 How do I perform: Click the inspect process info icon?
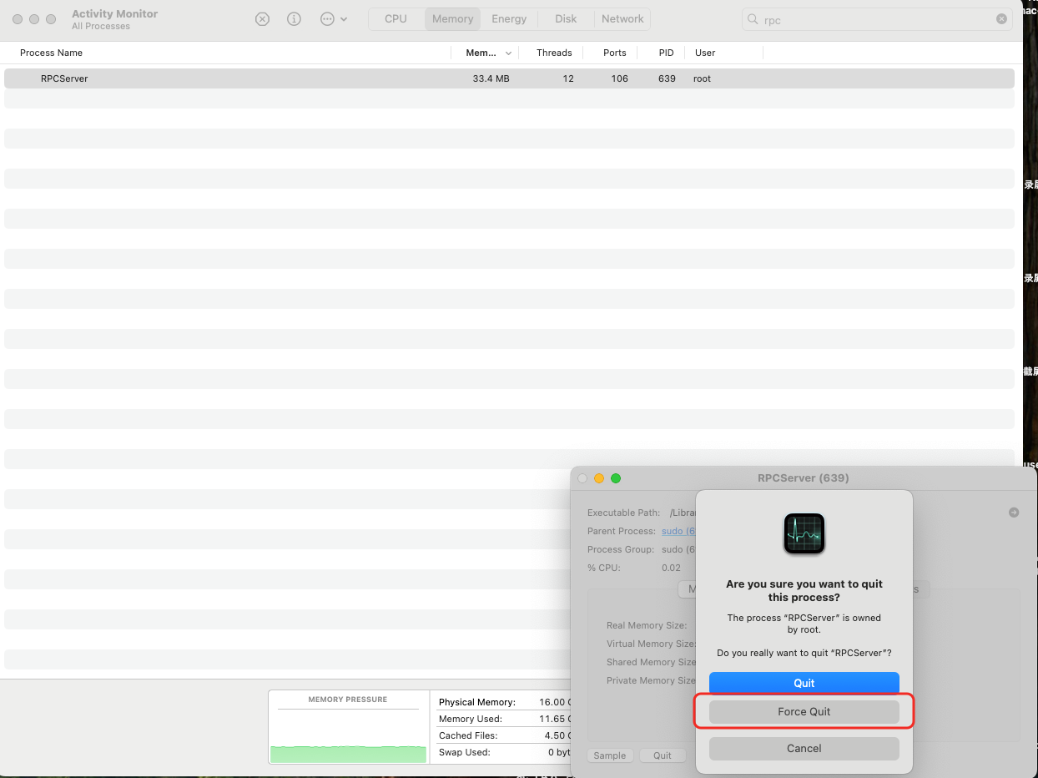pos(294,19)
